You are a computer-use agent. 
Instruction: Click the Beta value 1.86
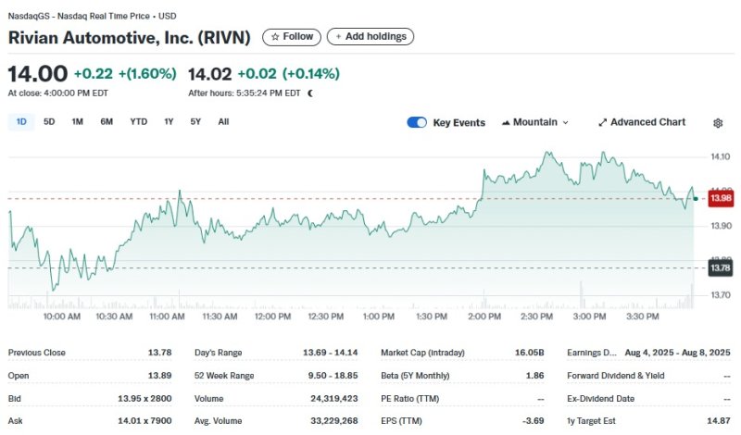click(535, 376)
